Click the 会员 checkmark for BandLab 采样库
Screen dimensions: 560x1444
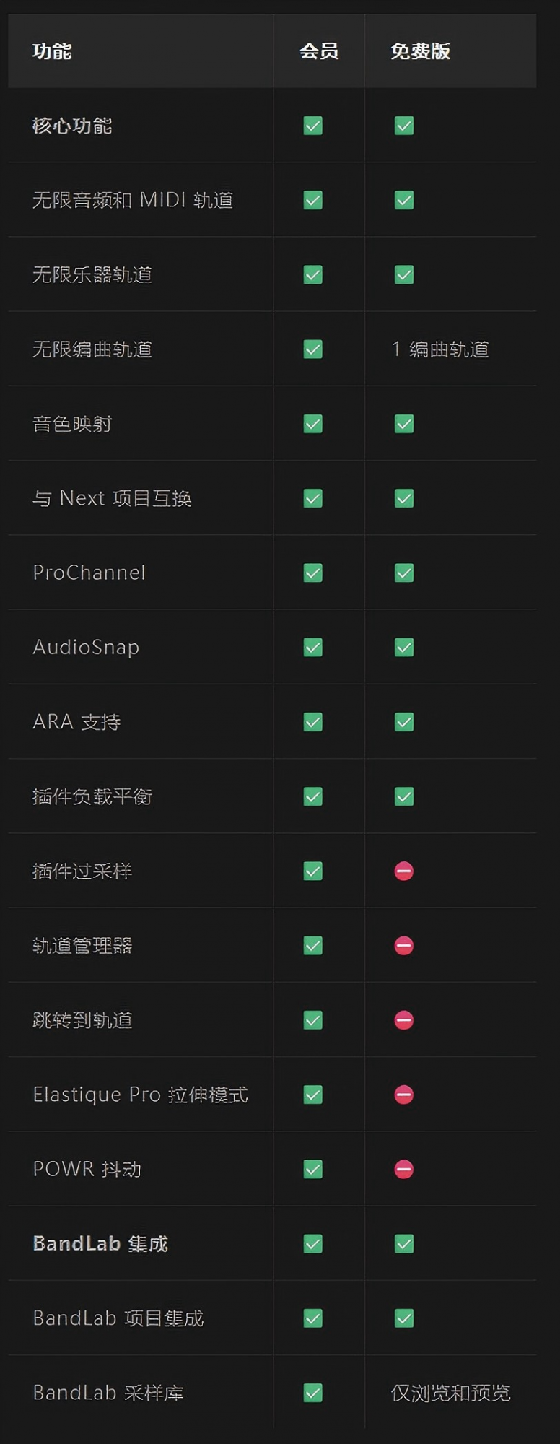pyautogui.click(x=312, y=1393)
